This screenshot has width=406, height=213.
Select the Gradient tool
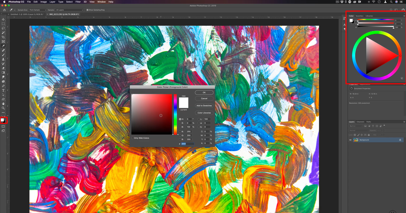coord(3,73)
